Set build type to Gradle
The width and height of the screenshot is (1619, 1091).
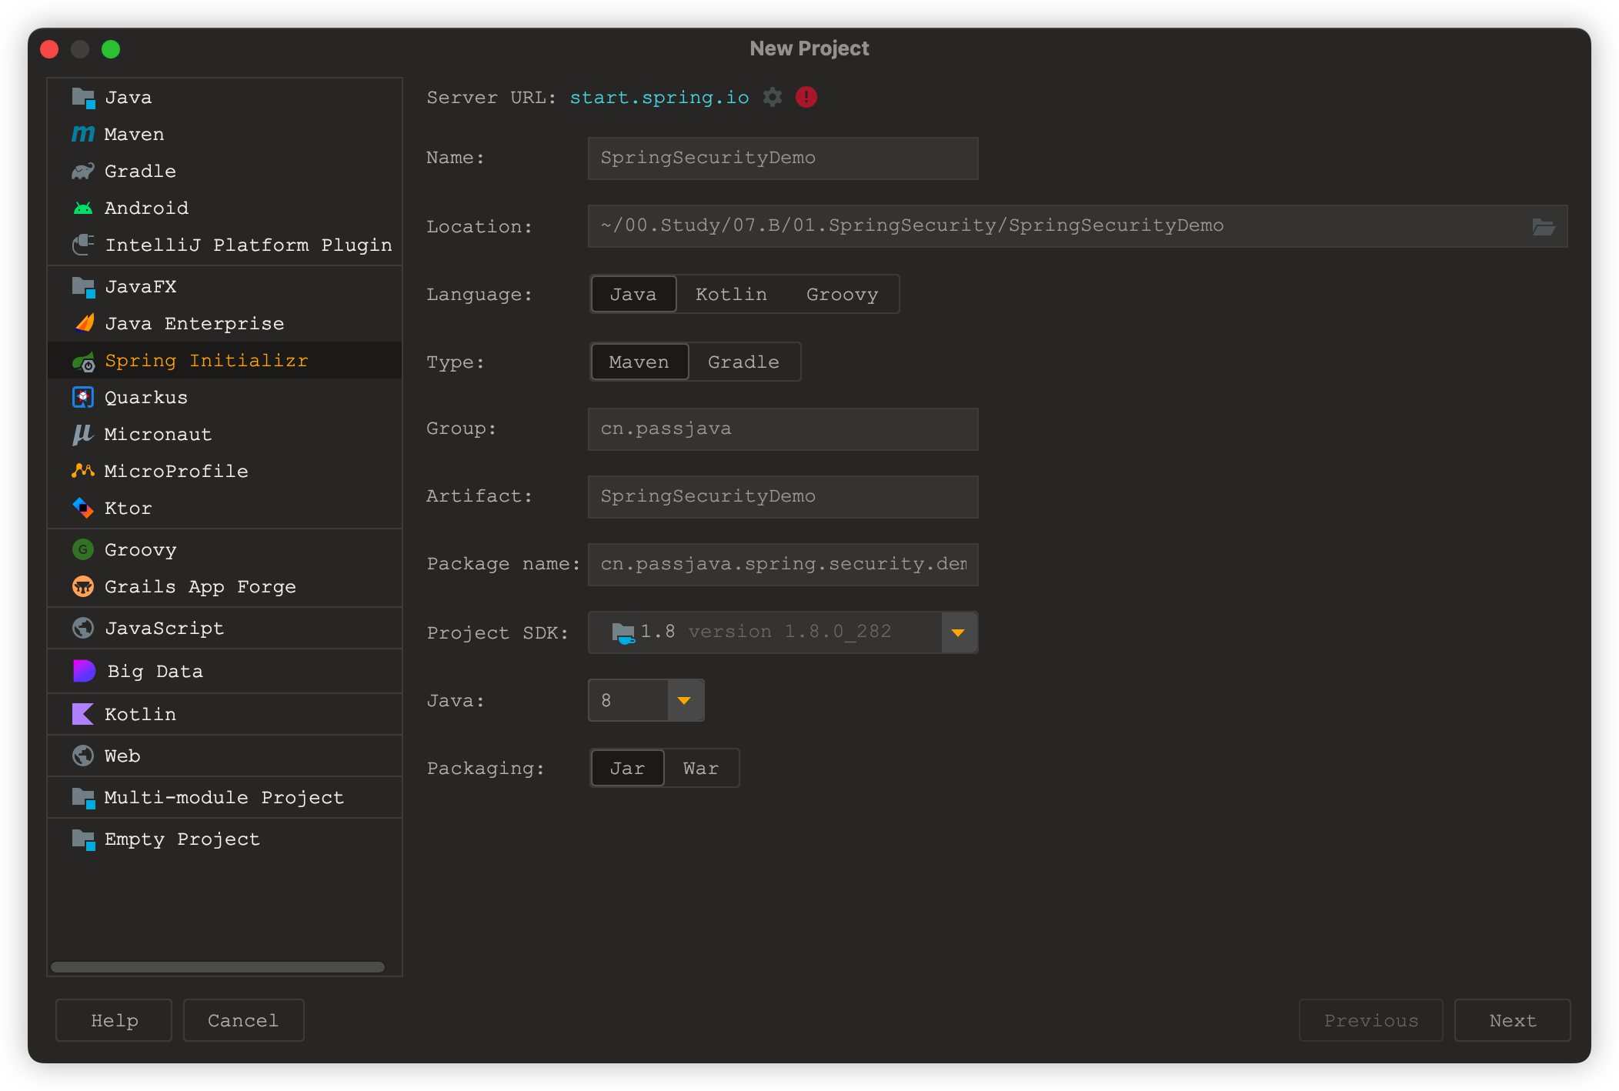click(743, 362)
